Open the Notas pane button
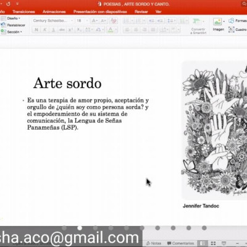The image size is (247, 247). tap(154, 243)
